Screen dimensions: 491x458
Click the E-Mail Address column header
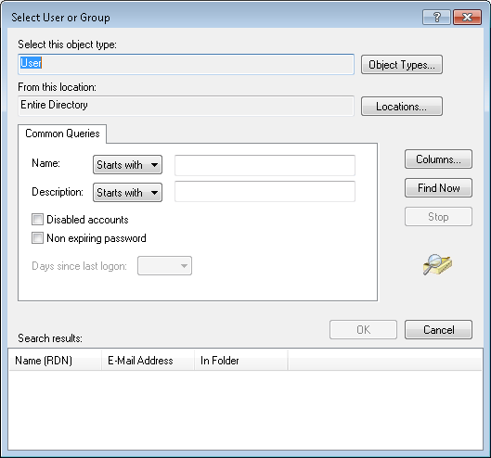(x=148, y=361)
